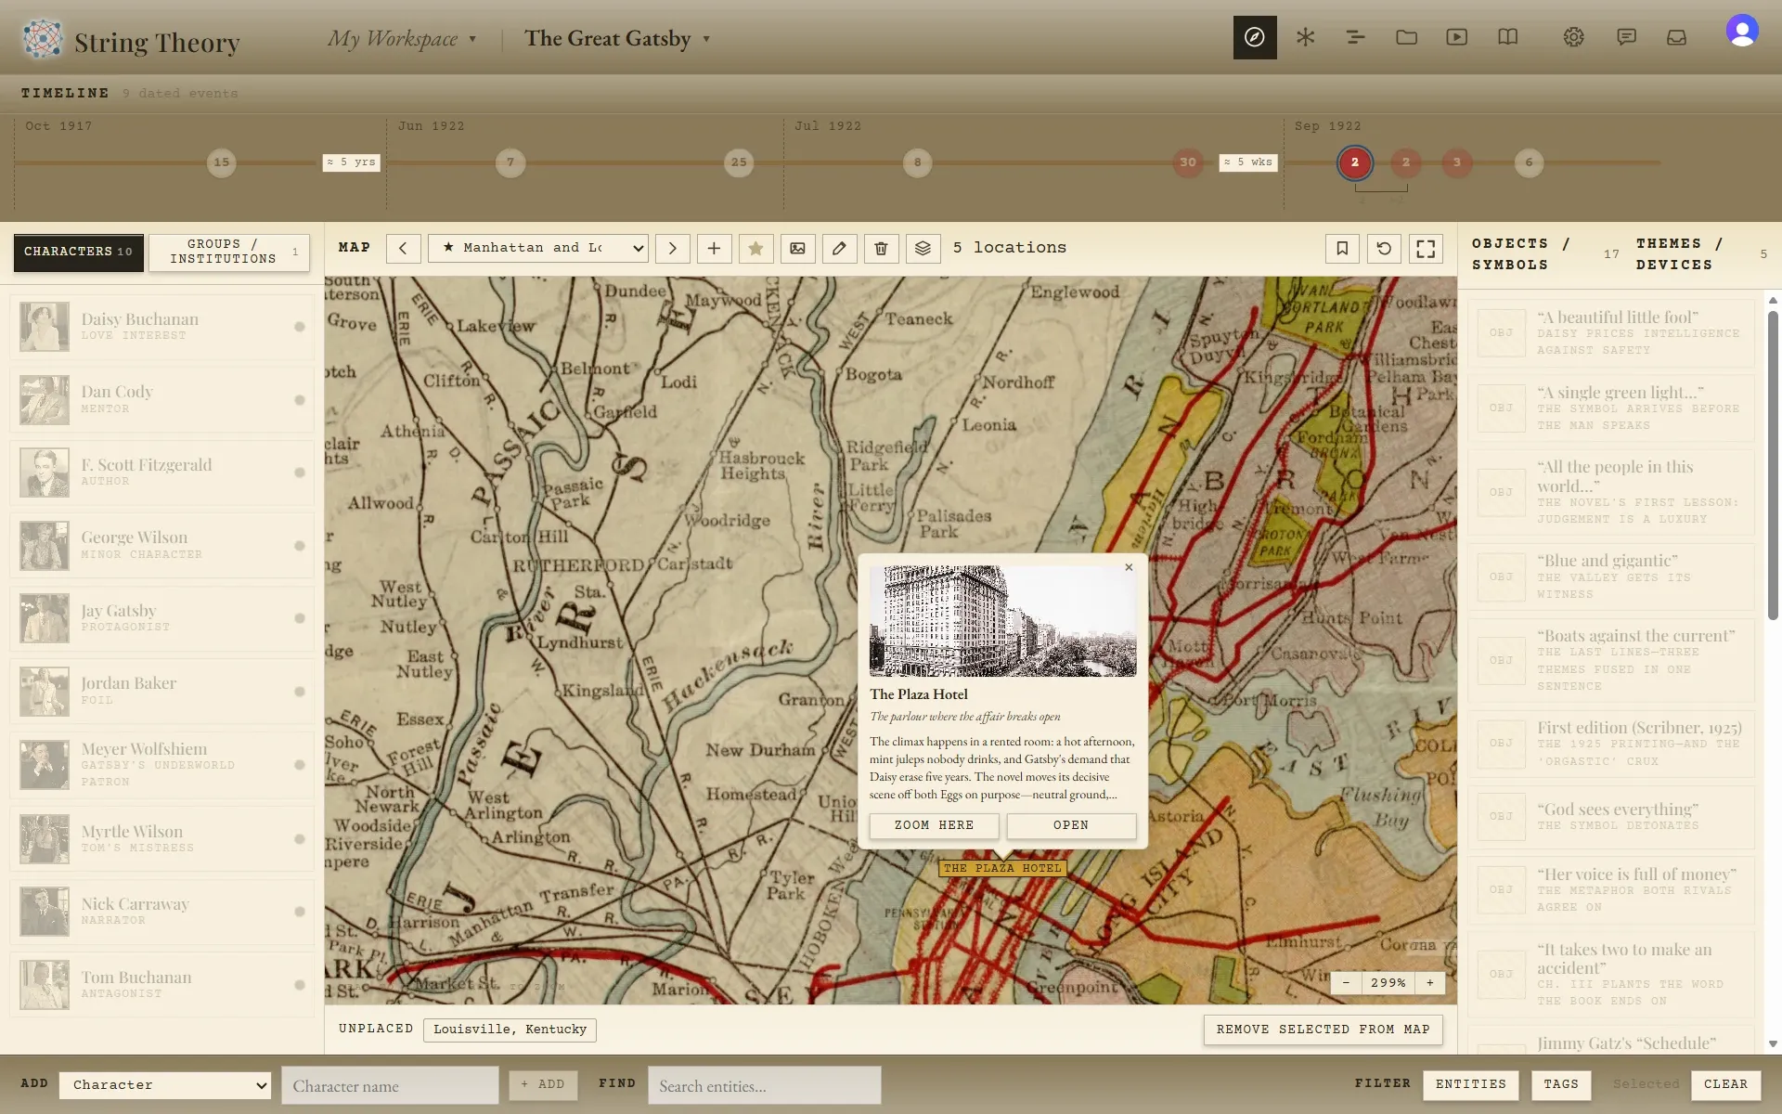Select Jun 1922 timeline marker 25
The width and height of the screenshot is (1782, 1114).
click(739, 162)
